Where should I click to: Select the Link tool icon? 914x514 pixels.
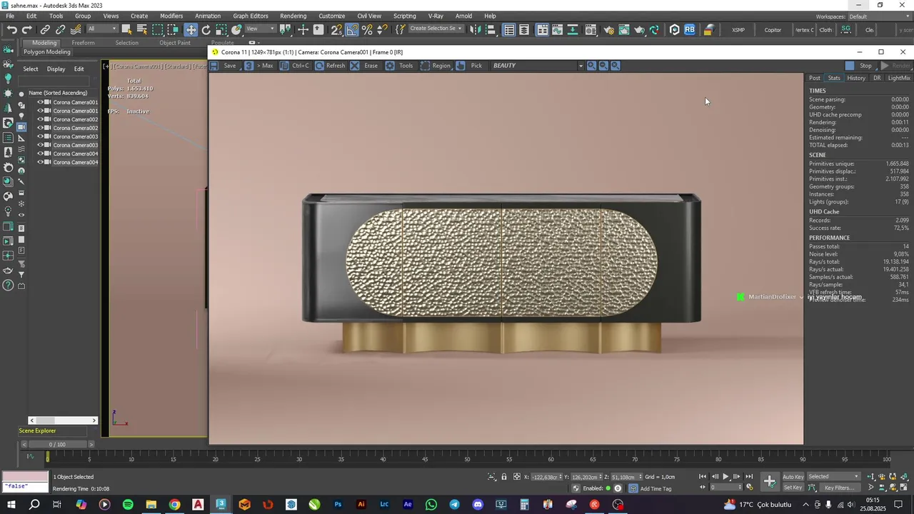[x=44, y=29]
